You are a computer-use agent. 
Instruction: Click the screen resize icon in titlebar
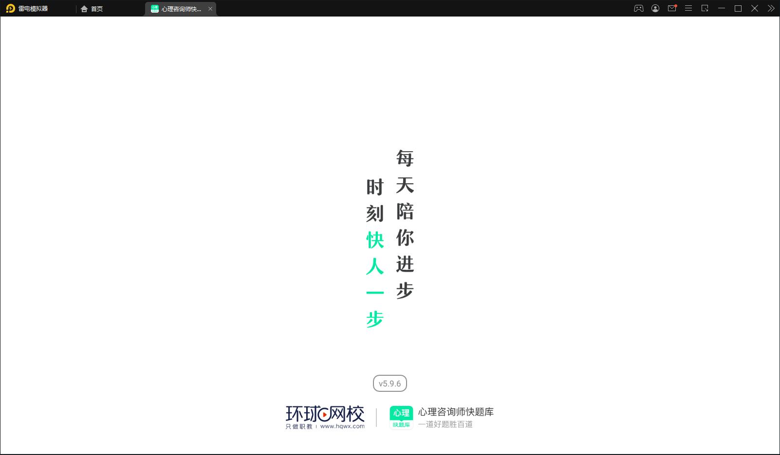(705, 8)
